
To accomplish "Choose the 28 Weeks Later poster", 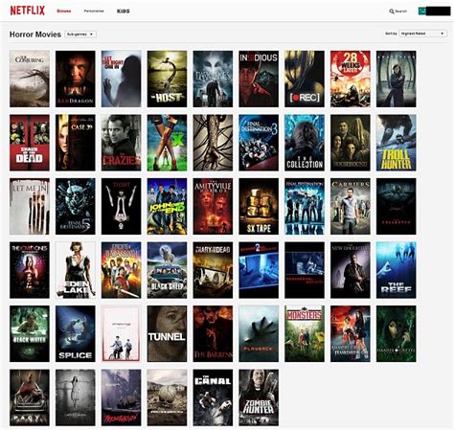I will pyautogui.click(x=351, y=79).
